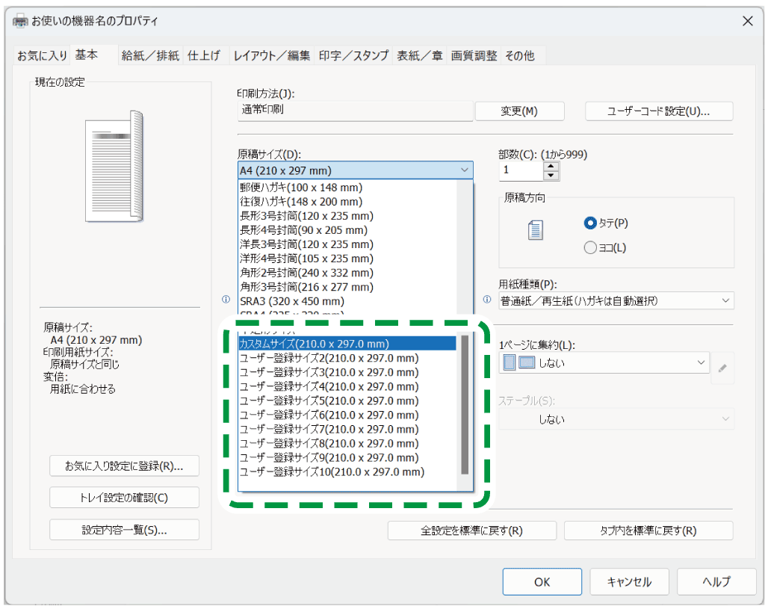
Task: Choose ユーザー登録サイズ5 from the list
Action: (x=329, y=401)
